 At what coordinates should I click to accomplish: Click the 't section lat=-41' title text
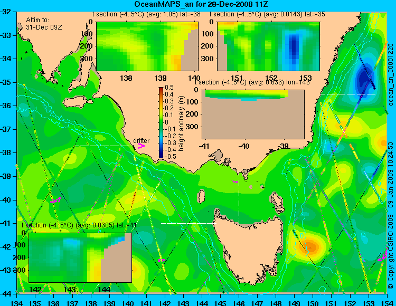point(79,225)
